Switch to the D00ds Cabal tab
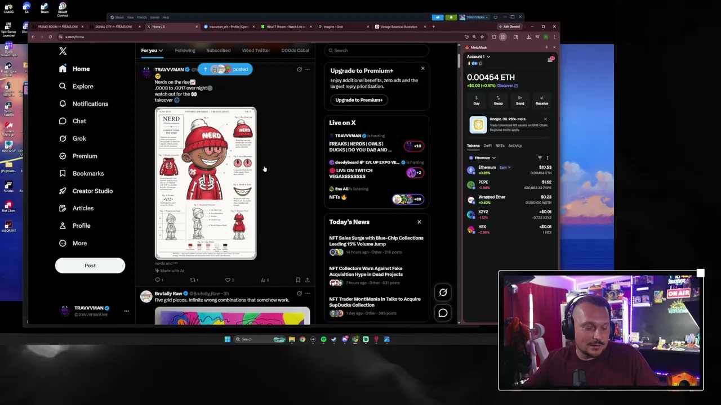The width and height of the screenshot is (721, 405). 295,51
